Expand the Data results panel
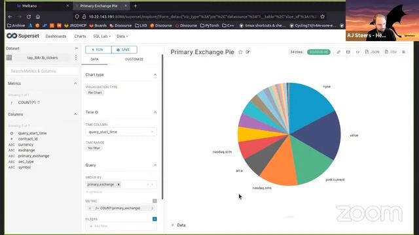 pos(179,225)
